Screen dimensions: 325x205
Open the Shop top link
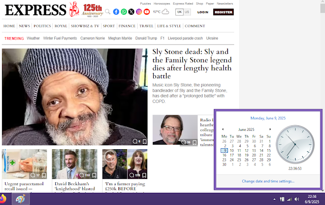(x=200, y=4)
